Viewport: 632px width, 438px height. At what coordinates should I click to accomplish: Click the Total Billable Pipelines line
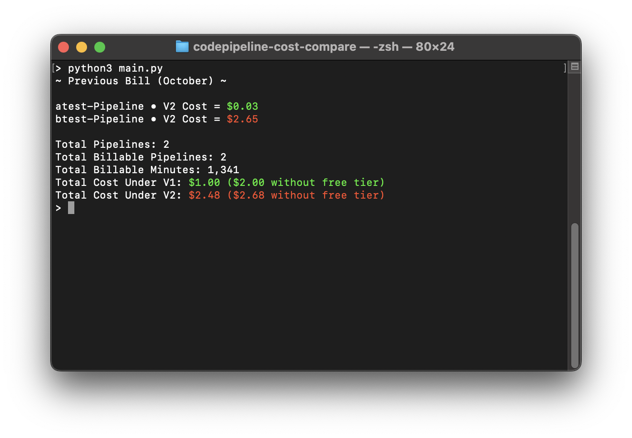point(141,157)
